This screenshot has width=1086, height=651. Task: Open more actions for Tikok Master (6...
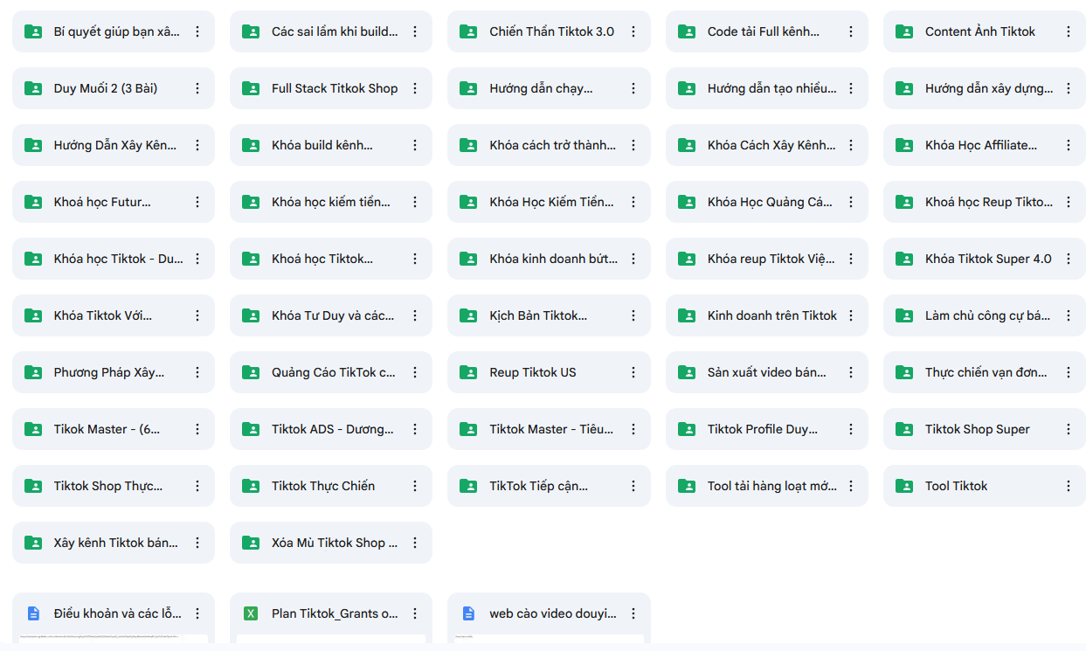[197, 429]
